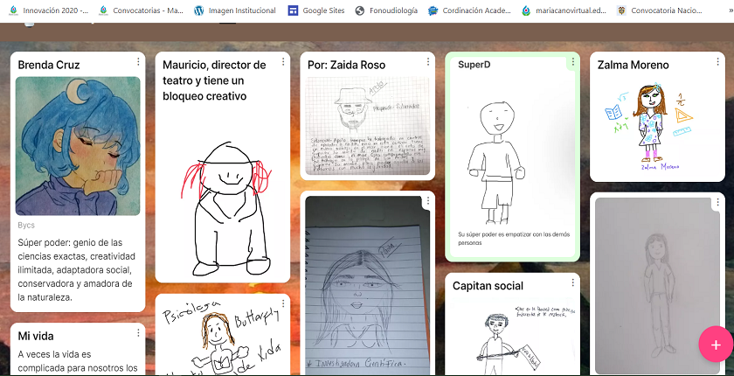Open the lined-notebook woman portrait photo
734x376 pixels.
[x=368, y=286]
